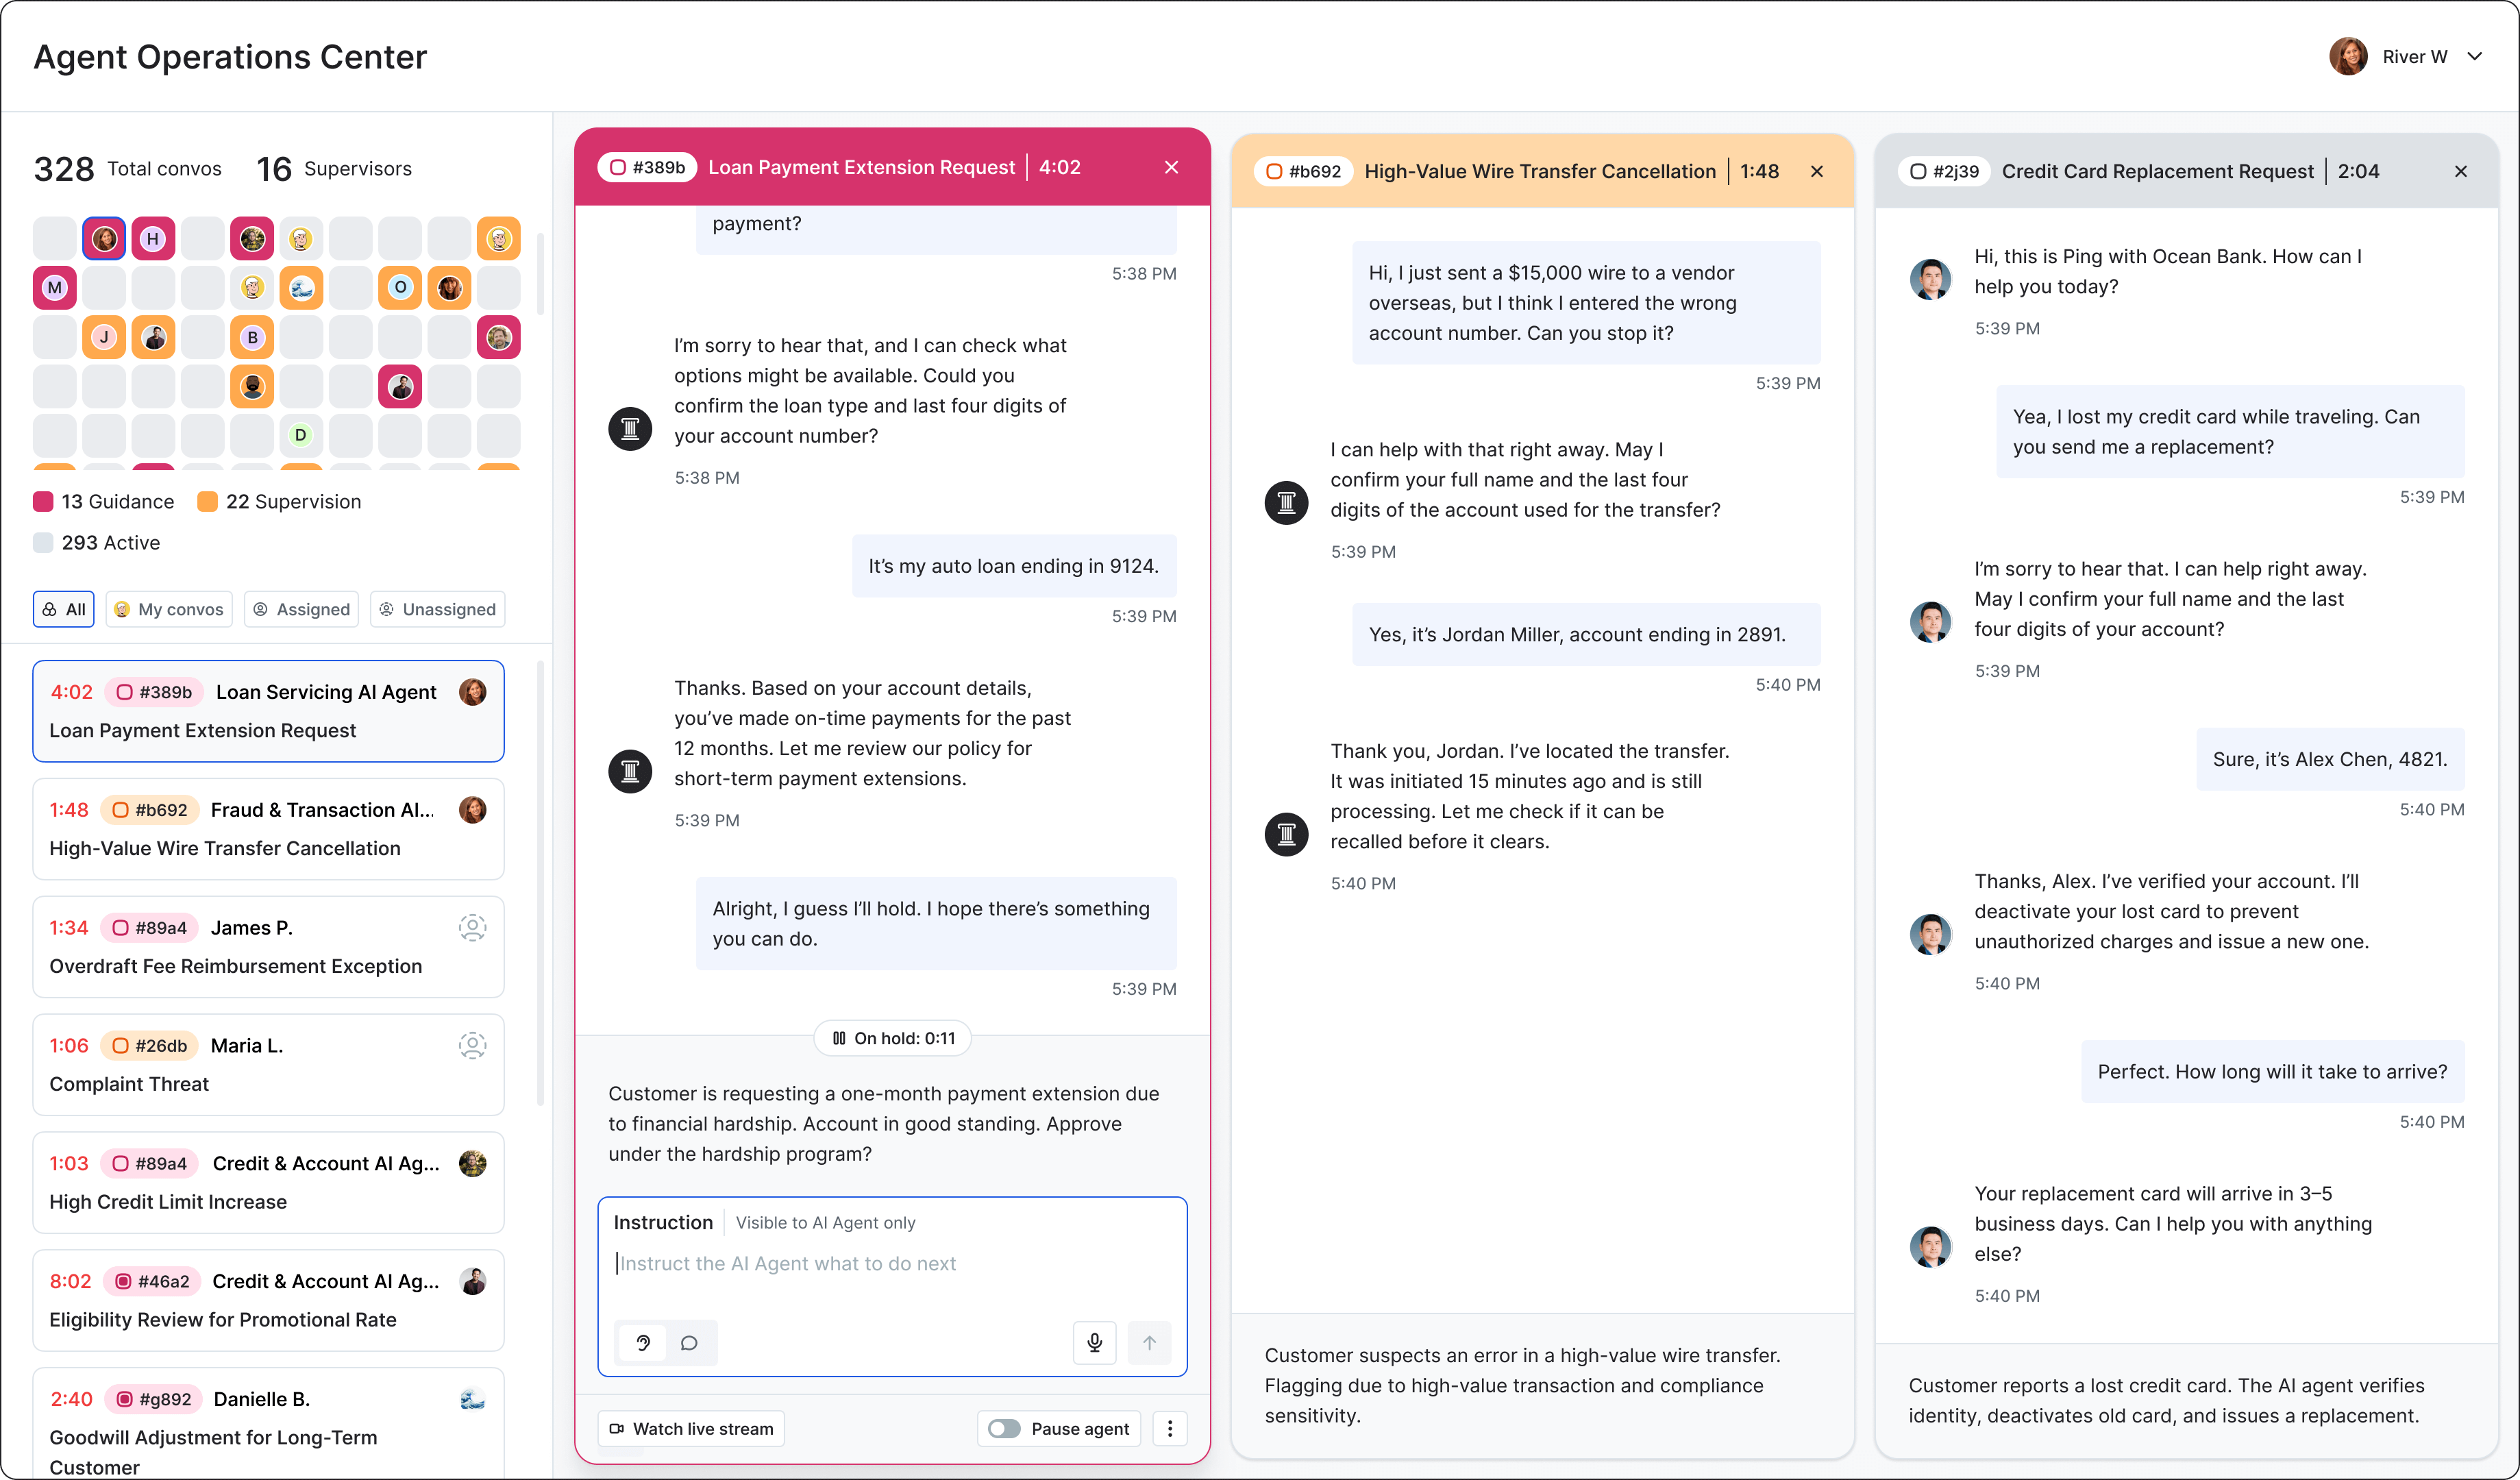Switch to chat bubble message mode
Screen dimensions: 2520x1480
point(689,1343)
